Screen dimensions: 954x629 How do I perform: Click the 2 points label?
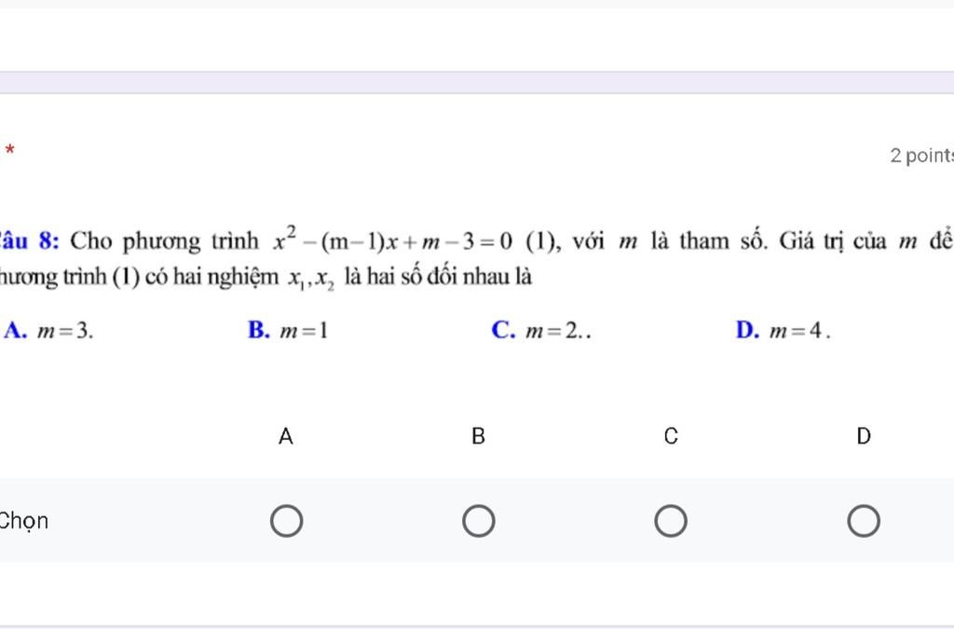click(921, 156)
